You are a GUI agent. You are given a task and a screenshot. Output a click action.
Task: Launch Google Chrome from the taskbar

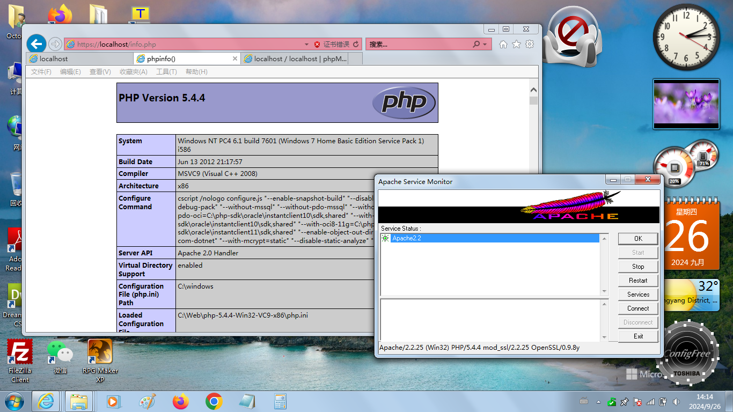click(x=214, y=401)
